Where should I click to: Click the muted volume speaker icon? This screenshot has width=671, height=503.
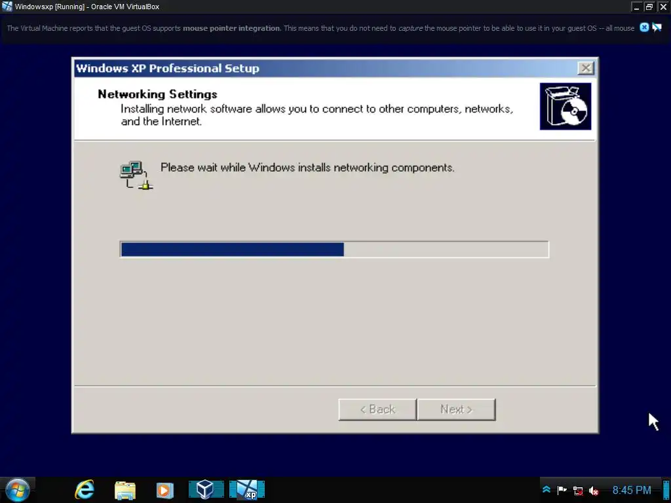[x=594, y=491]
